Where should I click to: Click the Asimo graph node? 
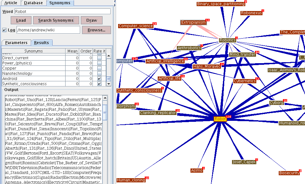pyautogui.click(x=197, y=170)
